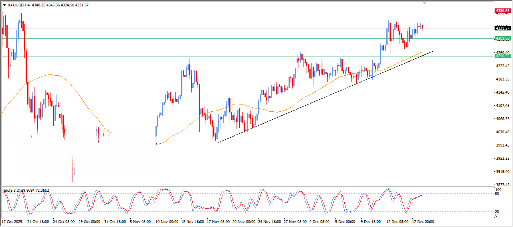Click the dropdown triangle beside XAUUSD,H4
Screen dimensions: 513x227
pyautogui.click(x=4, y=5)
